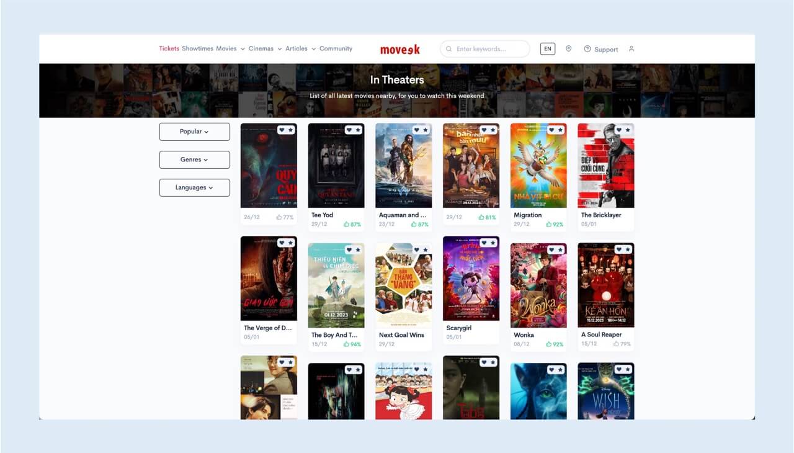
Task: Click the Wonka title text
Action: pyautogui.click(x=524, y=335)
